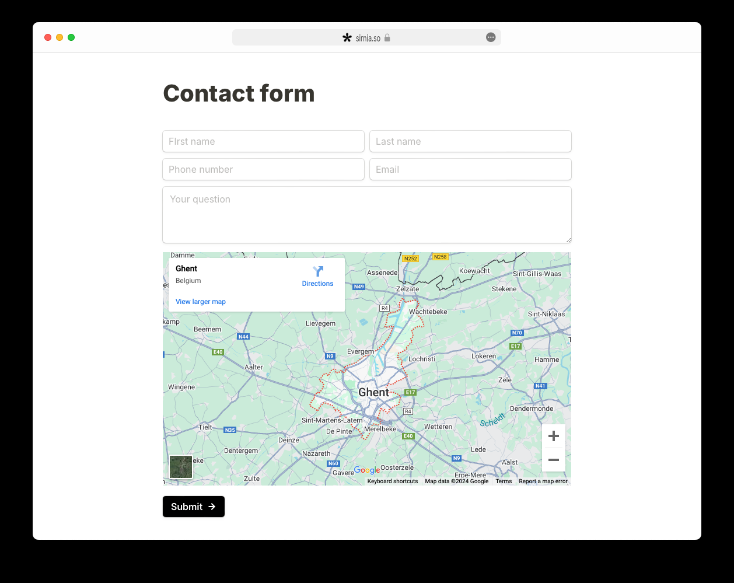Click the Lochristi label on the map

click(x=422, y=359)
